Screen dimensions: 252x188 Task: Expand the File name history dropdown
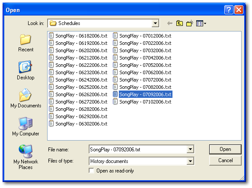tap(190, 149)
